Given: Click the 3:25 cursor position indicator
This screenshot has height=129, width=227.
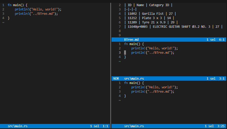Looking at the screenshot, I should [x=221, y=126].
